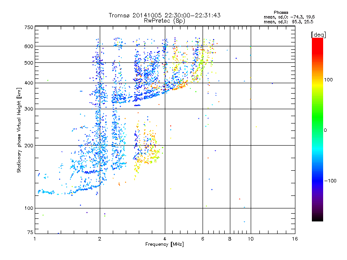Click the black bottom of the phase colorbar

click(318, 218)
